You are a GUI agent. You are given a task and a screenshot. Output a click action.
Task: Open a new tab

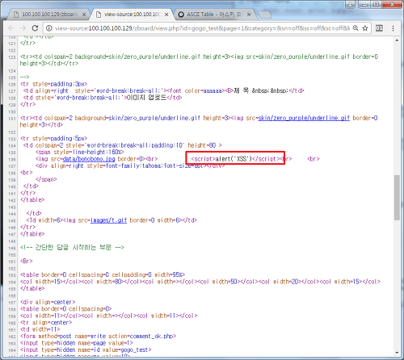point(265,15)
